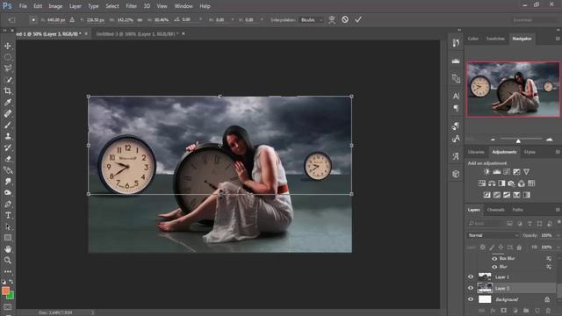Click the foreground orange color swatch
The width and height of the screenshot is (562, 316).
coord(5,291)
